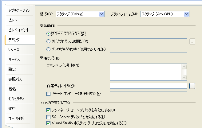
Task: Switch to the アプリケーション tab
Action: pyautogui.click(x=19, y=10)
